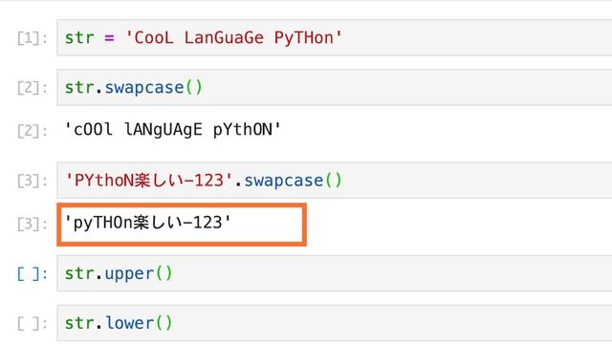Select the str.lower() code cell
This screenshot has width=612, height=344.
click(x=335, y=323)
